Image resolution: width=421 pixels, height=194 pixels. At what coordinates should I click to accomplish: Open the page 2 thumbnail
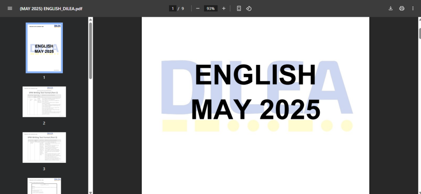pos(44,102)
